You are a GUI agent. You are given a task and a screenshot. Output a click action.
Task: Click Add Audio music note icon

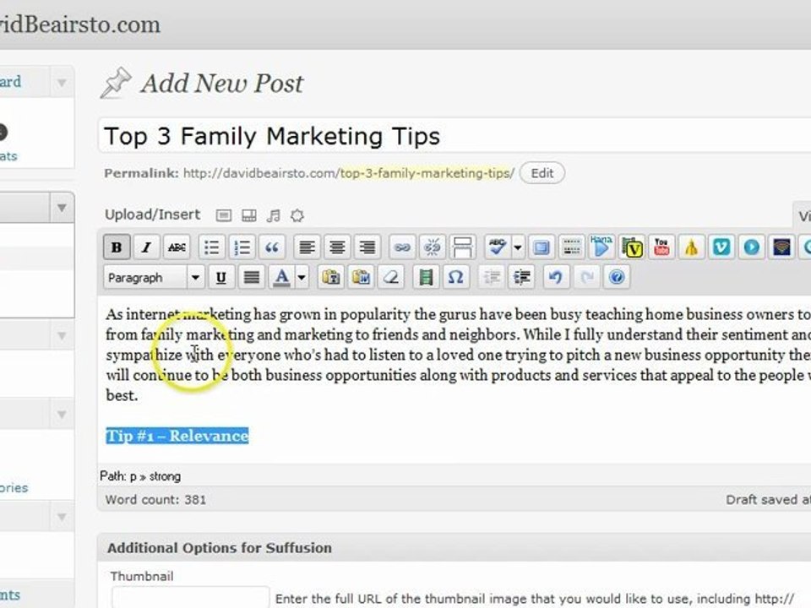coord(273,215)
